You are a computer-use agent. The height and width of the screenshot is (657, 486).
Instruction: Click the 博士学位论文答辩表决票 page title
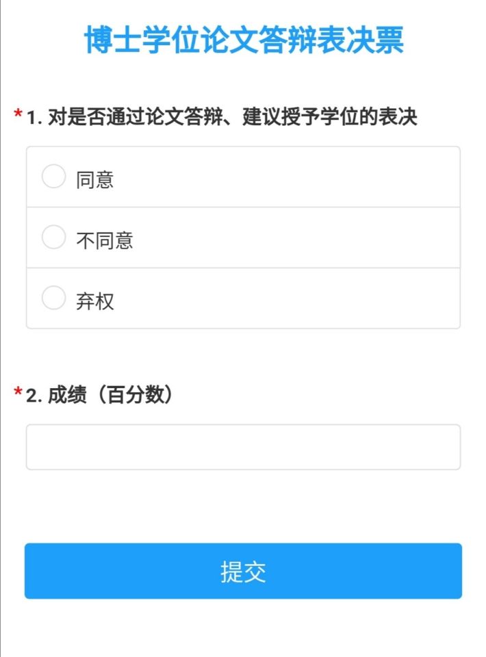[x=244, y=39]
